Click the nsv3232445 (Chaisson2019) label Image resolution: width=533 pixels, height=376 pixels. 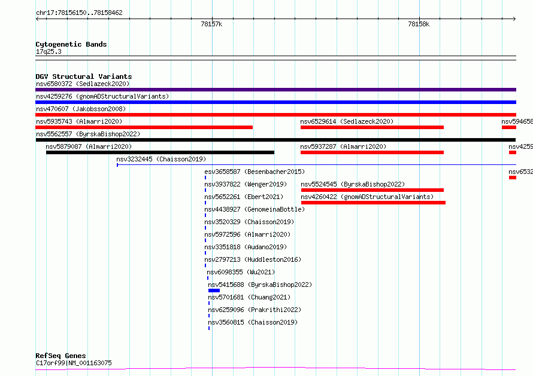[x=161, y=159]
